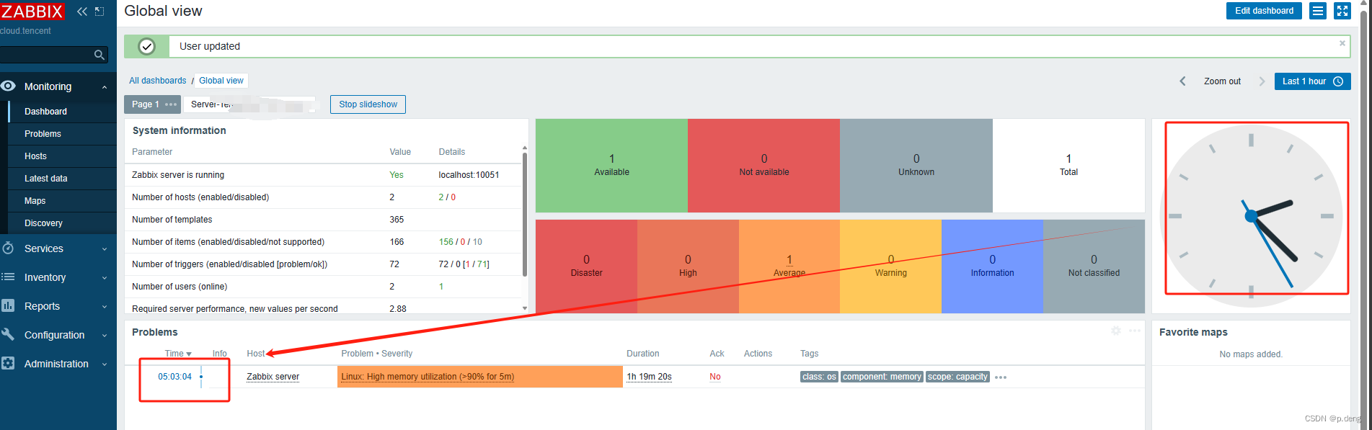Click the Disaster severity tile
The height and width of the screenshot is (430, 1372).
[586, 266]
